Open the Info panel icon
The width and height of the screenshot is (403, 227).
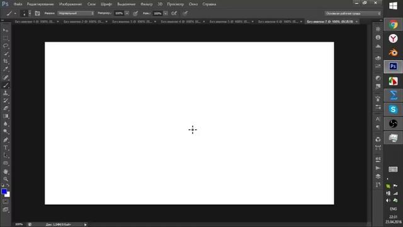click(x=378, y=37)
